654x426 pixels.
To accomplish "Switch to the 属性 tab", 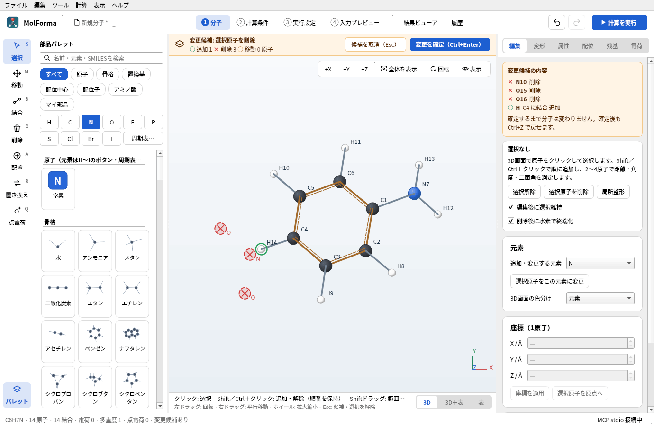I will click(x=563, y=46).
